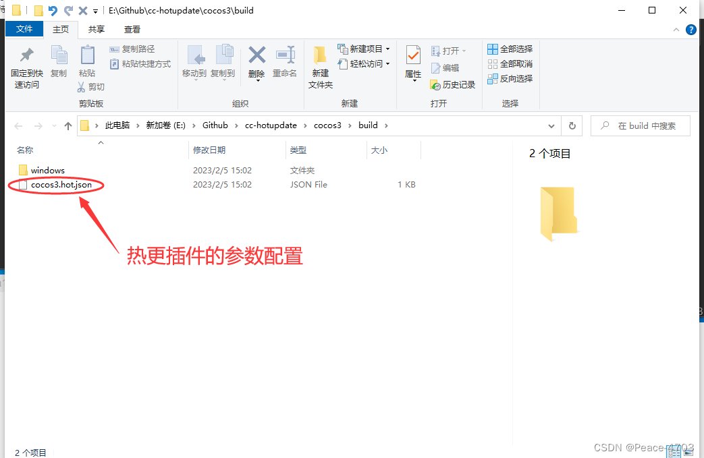Switch to large icons view in status bar
The width and height of the screenshot is (704, 458).
[690, 451]
